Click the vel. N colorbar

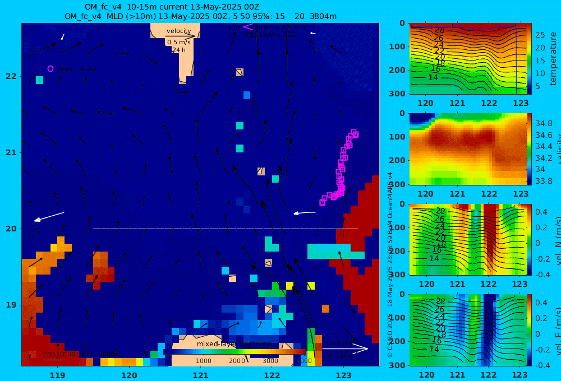[x=529, y=239]
